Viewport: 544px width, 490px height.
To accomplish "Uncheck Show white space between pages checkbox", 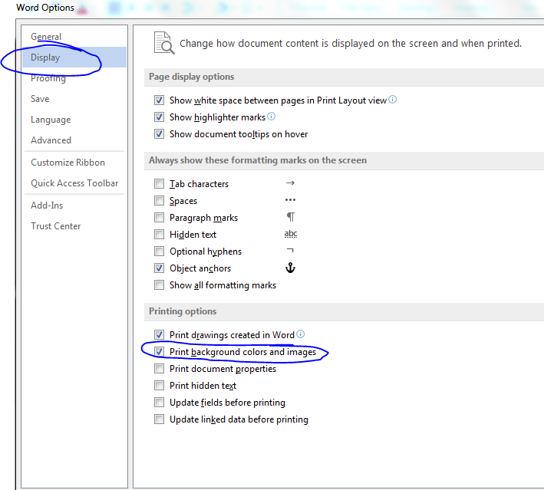I will click(x=159, y=100).
